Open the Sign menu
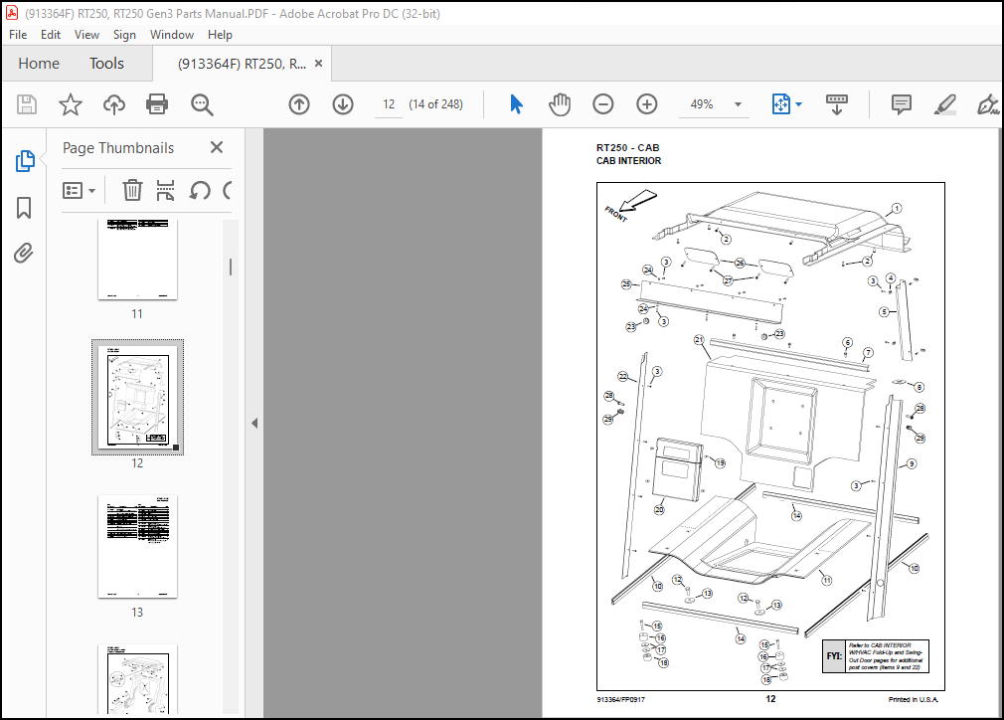The image size is (1004, 720). click(124, 35)
